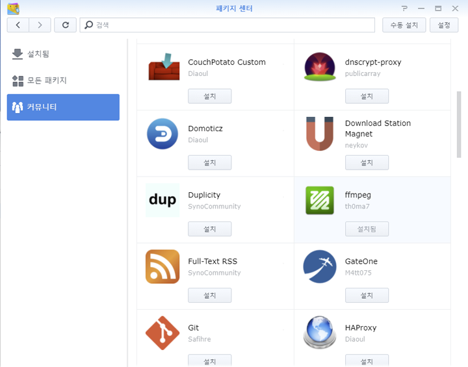Select the 설치됨 sidebar item
The width and height of the screenshot is (468, 367).
pyautogui.click(x=63, y=54)
